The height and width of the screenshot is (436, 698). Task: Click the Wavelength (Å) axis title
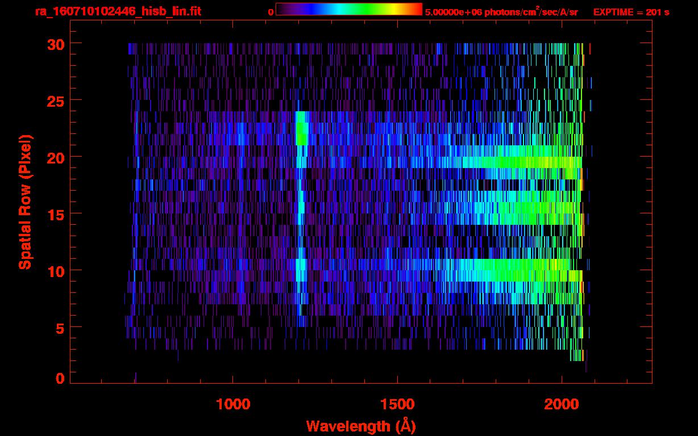pos(361,426)
